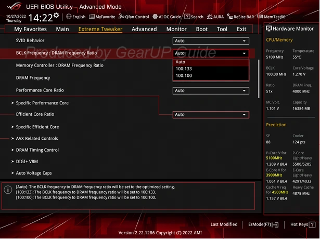Click the ROG logo in the header
The width and height of the screenshot is (320, 239).
(x=14, y=6)
